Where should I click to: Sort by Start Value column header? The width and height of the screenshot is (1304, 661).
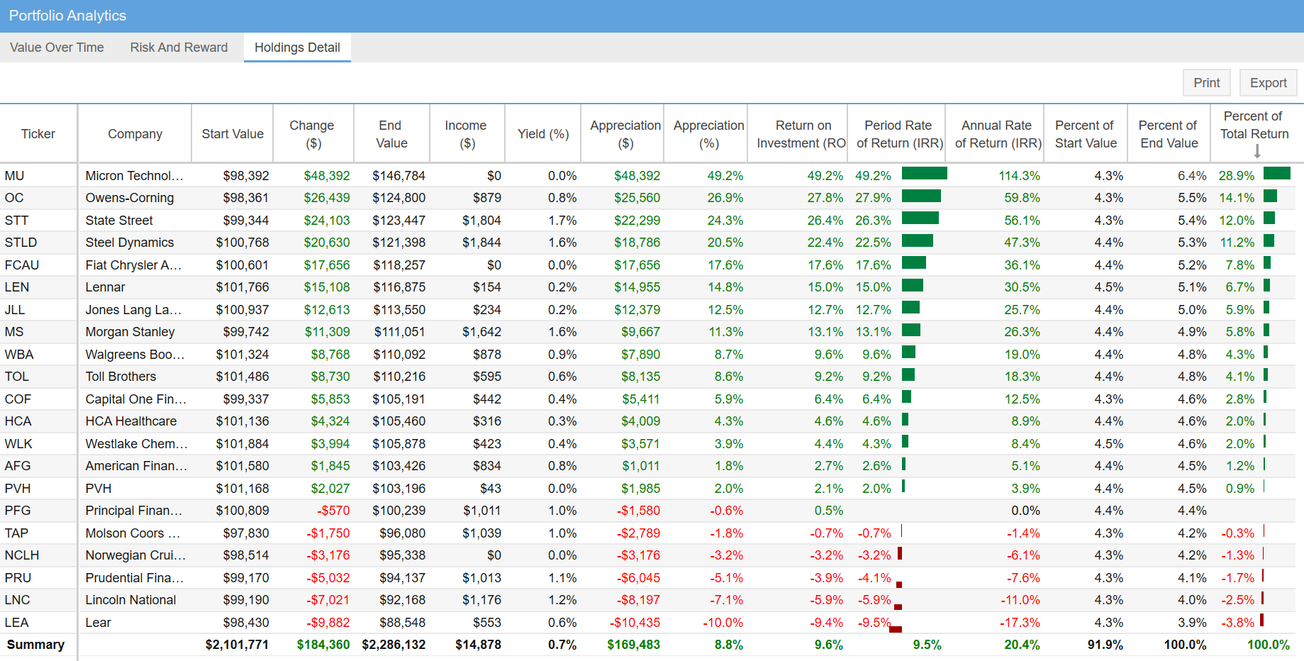coord(233,134)
